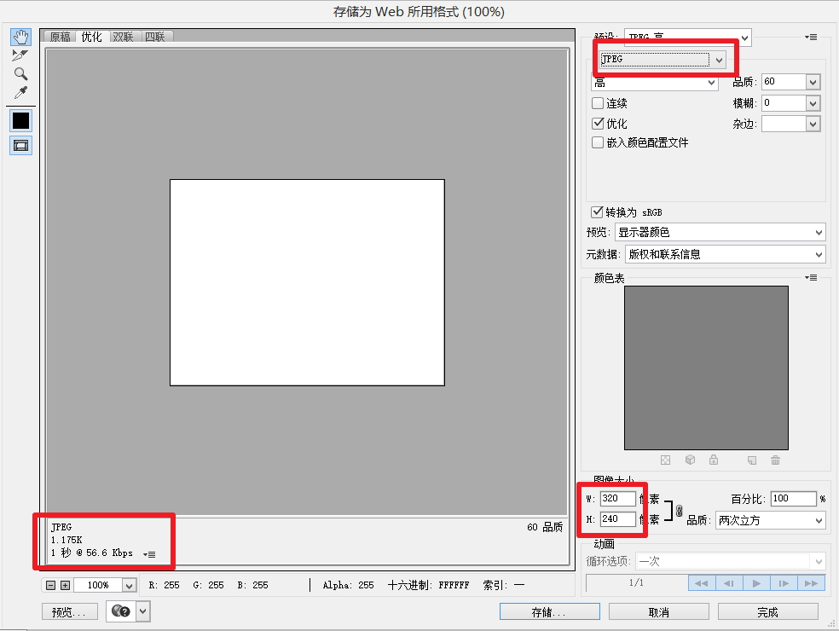Click the black eyedropper color swatch
The image size is (839, 631).
coord(20,121)
